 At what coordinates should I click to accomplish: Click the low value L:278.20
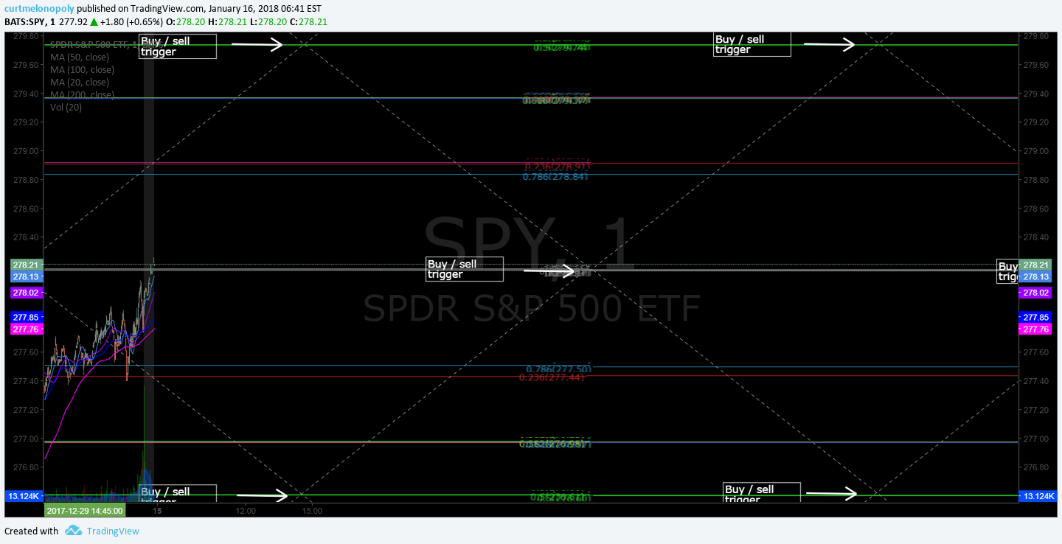267,21
